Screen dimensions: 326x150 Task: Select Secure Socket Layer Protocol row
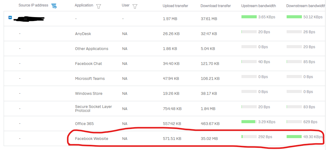[x=164, y=109]
